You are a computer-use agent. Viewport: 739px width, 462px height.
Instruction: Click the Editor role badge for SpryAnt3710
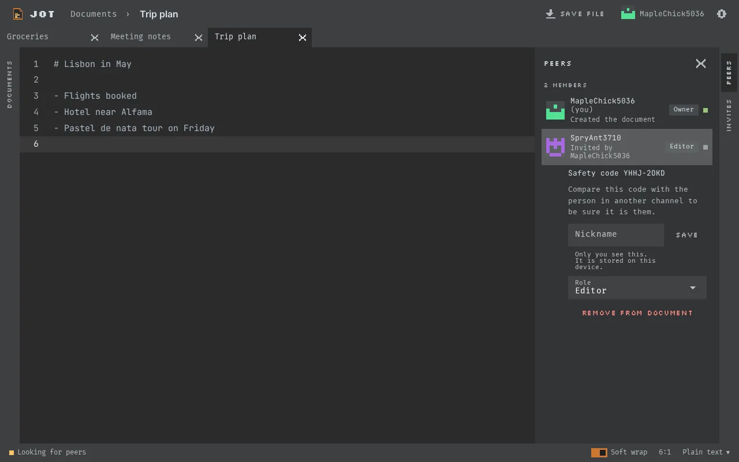(682, 147)
